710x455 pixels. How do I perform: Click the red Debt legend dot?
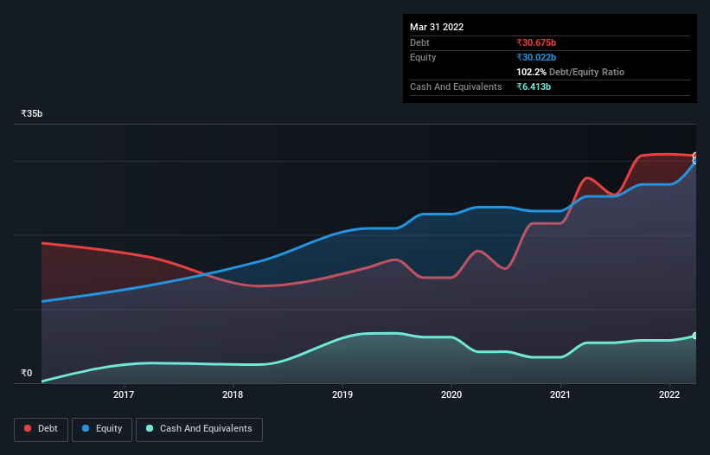click(x=28, y=428)
